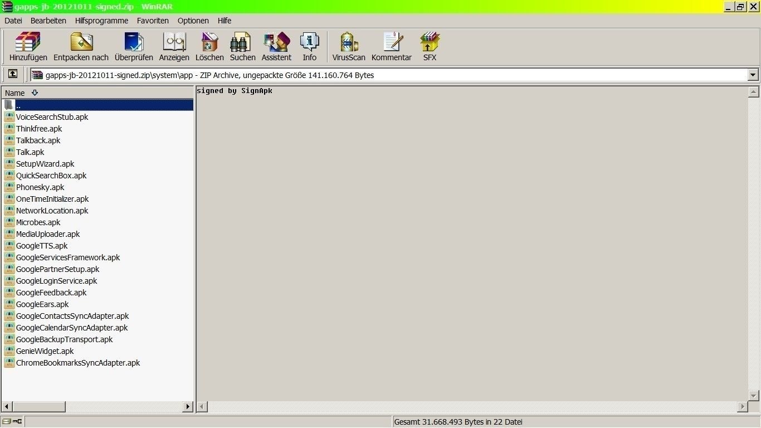This screenshot has width=761, height=428.
Task: Click the file list horizontal scrollbar thumb
Action: (x=39, y=407)
